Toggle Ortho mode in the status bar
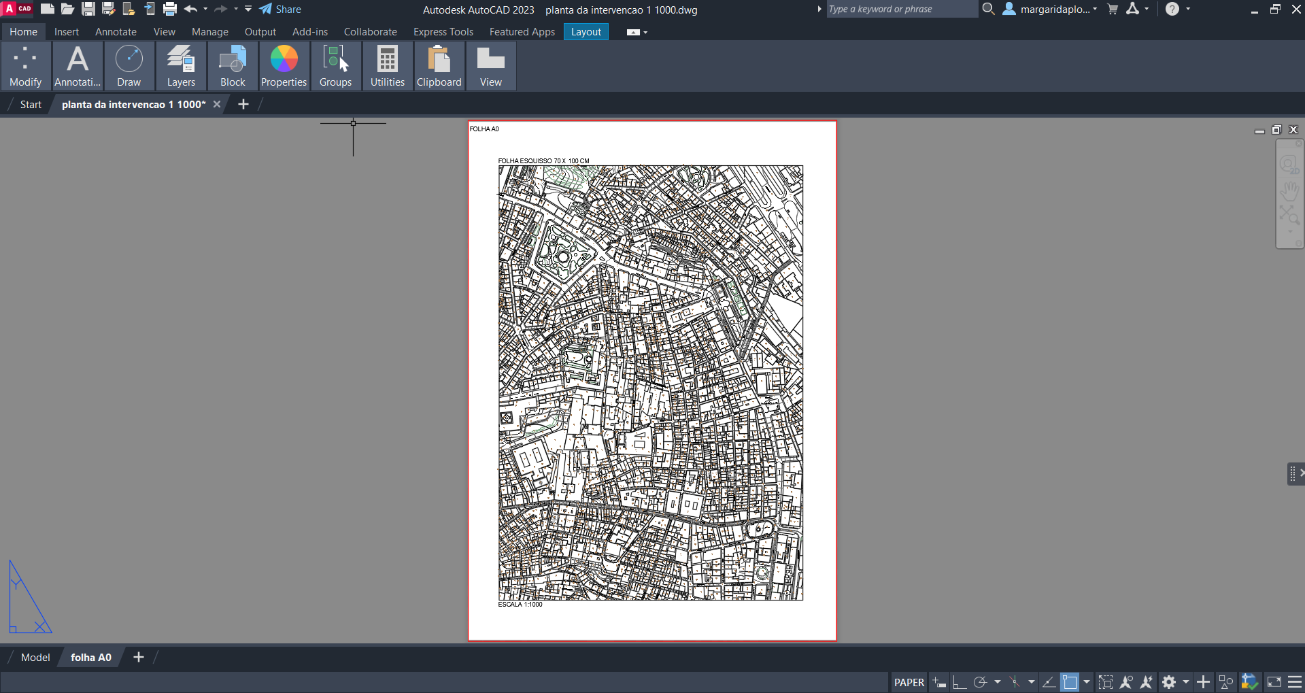 (959, 682)
